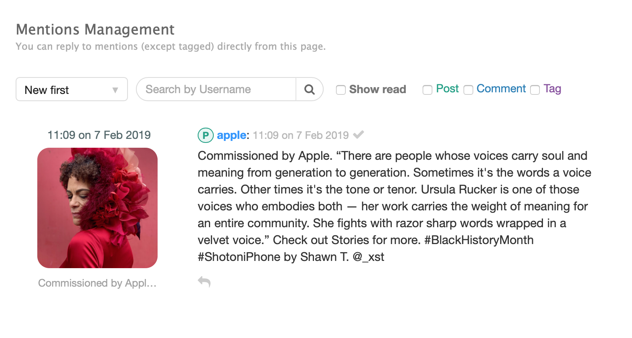The height and width of the screenshot is (338, 632).
Task: Click the gray triangle in sort selector
Action: 116,89
